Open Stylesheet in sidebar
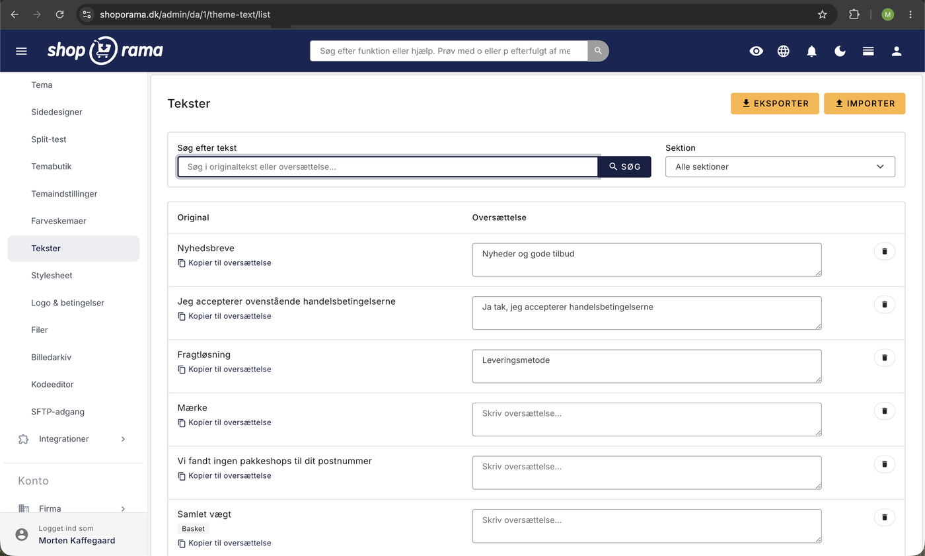This screenshot has height=556, width=925. [52, 276]
